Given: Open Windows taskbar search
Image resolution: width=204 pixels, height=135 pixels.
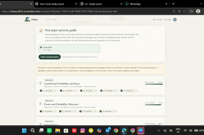Looking at the screenshot, I should coord(33,131).
